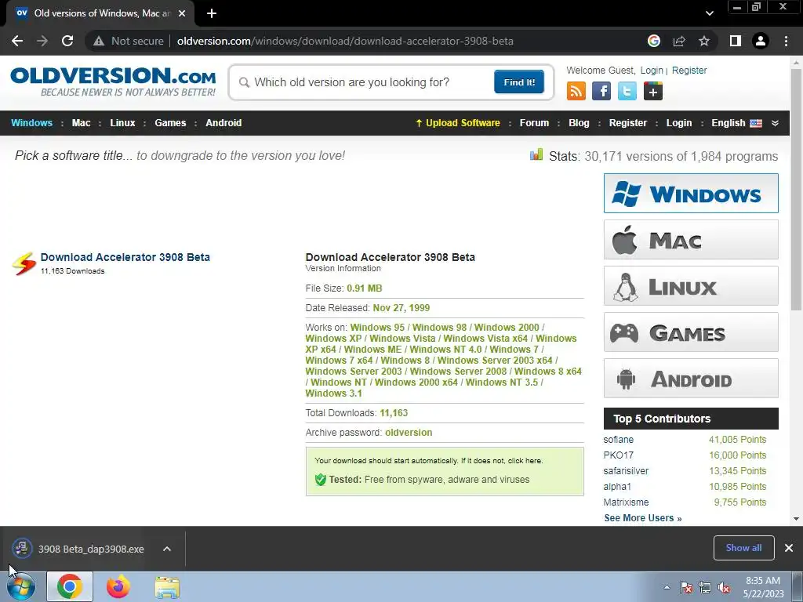Open the Android platform banner
Viewport: 803px width, 602px height.
click(691, 379)
